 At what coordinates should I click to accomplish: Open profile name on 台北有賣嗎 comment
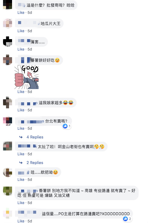pyautogui.click(x=31, y=122)
